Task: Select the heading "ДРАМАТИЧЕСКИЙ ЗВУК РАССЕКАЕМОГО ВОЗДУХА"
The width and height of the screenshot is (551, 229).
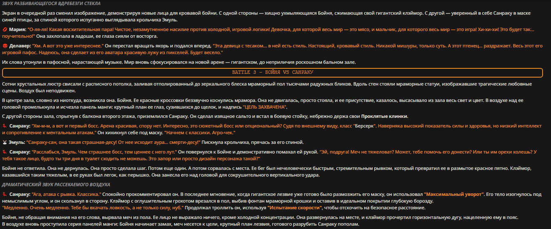Action: pyautogui.click(x=56, y=185)
